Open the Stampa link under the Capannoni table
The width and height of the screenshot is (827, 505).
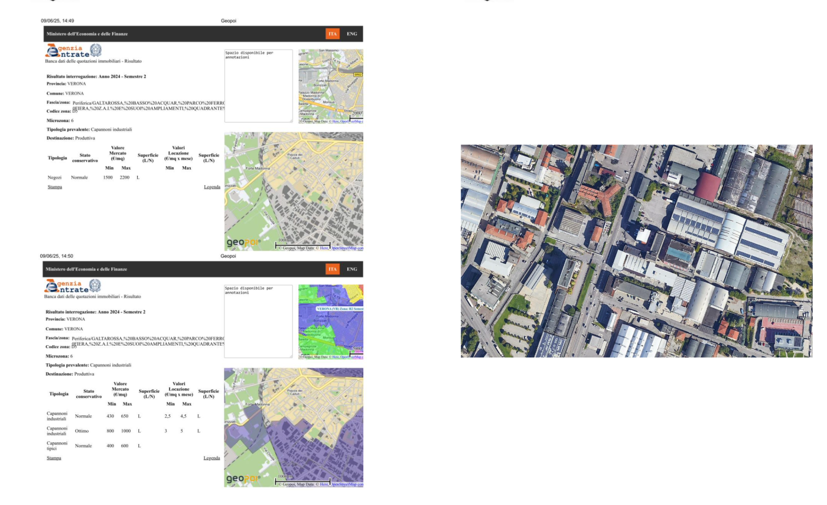(x=54, y=458)
